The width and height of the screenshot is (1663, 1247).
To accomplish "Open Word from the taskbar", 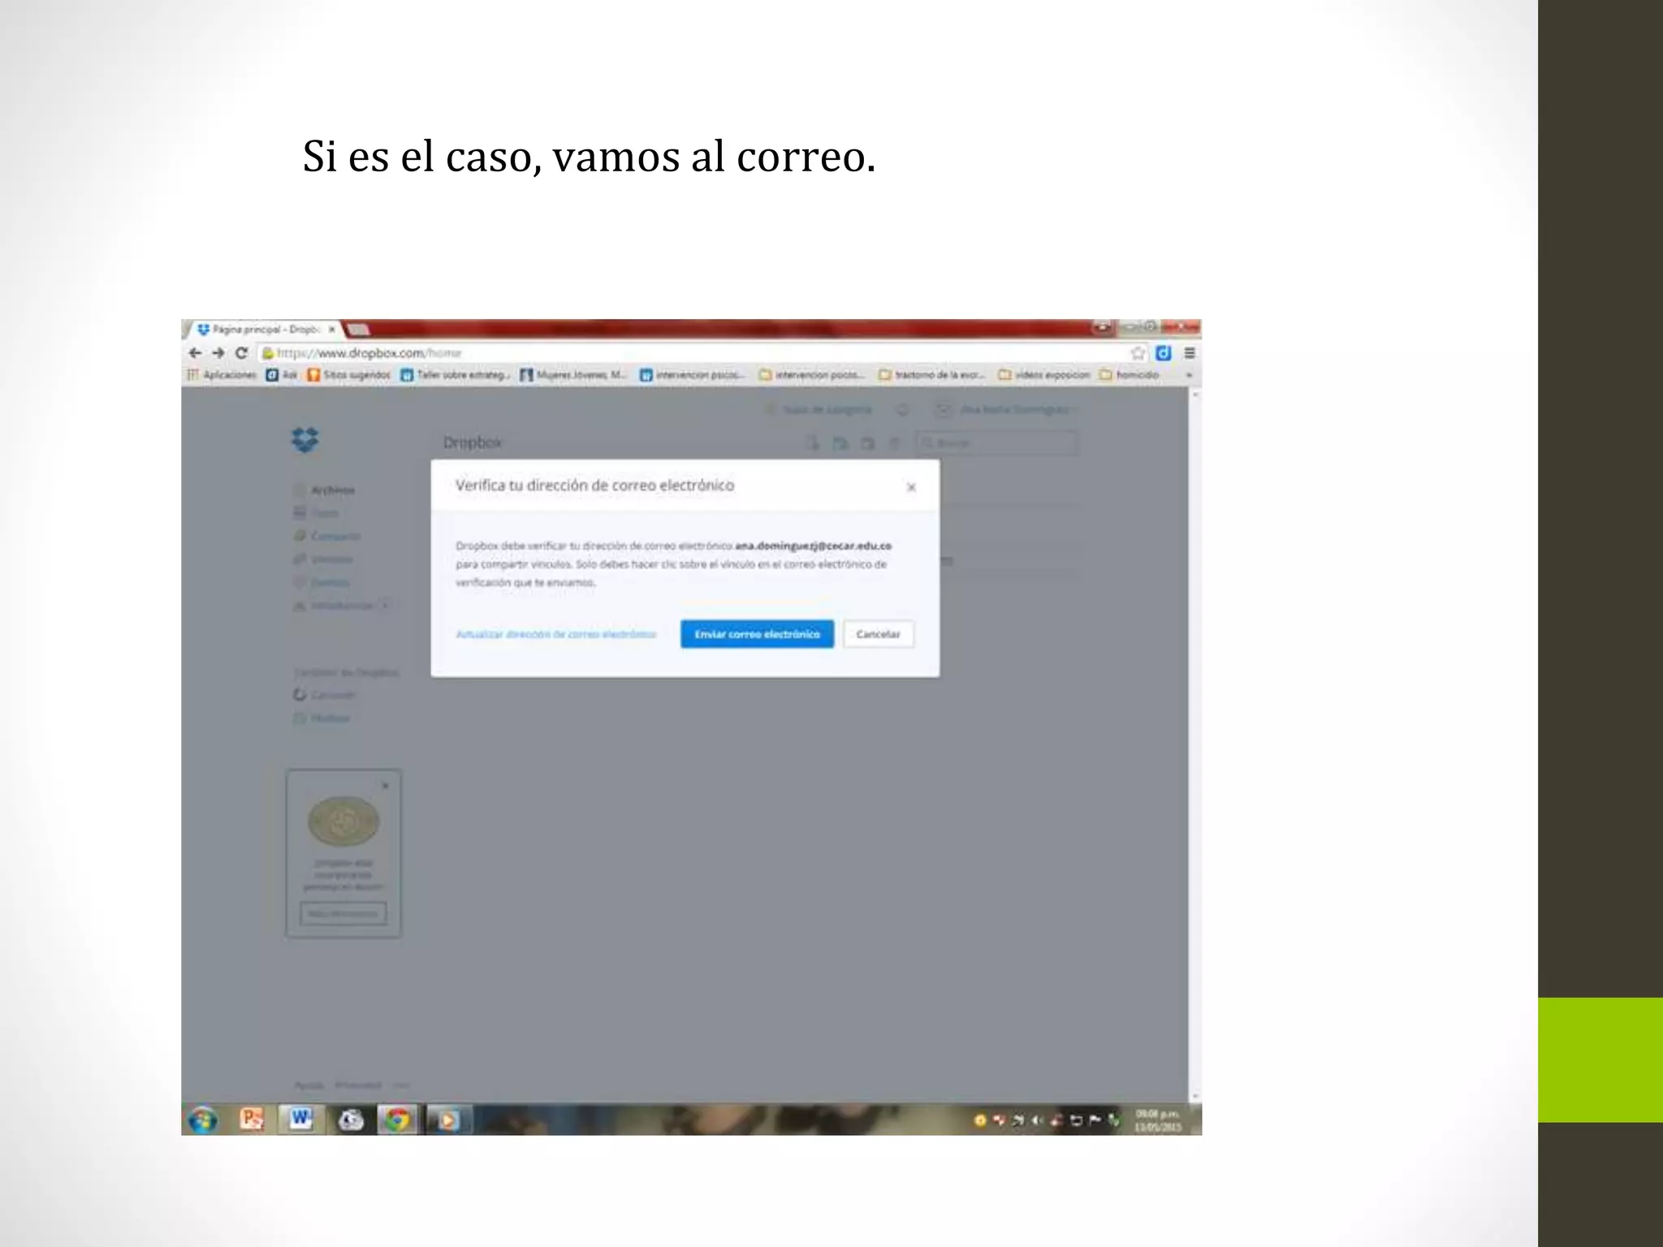I will (x=300, y=1120).
